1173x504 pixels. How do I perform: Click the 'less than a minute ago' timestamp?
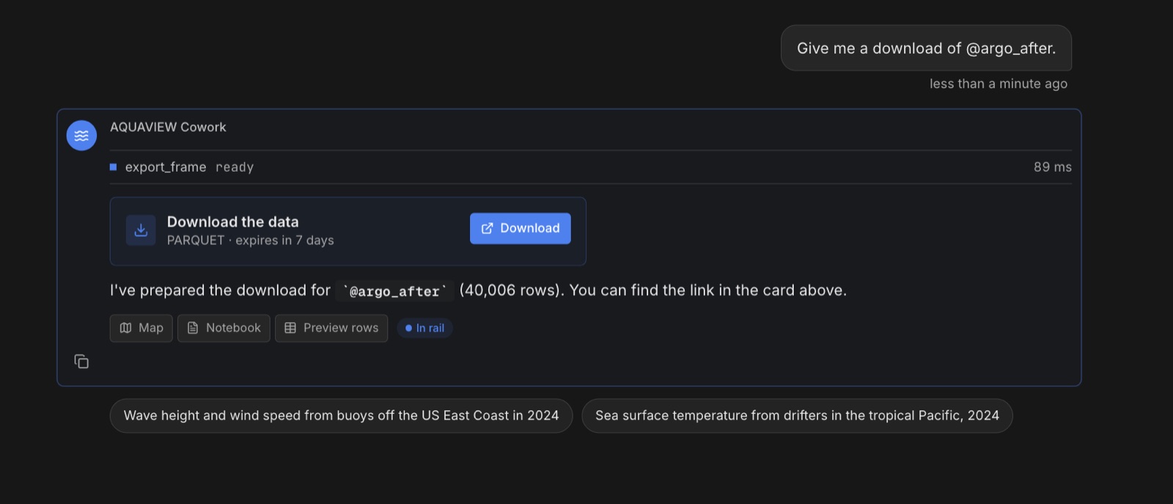pyautogui.click(x=999, y=84)
